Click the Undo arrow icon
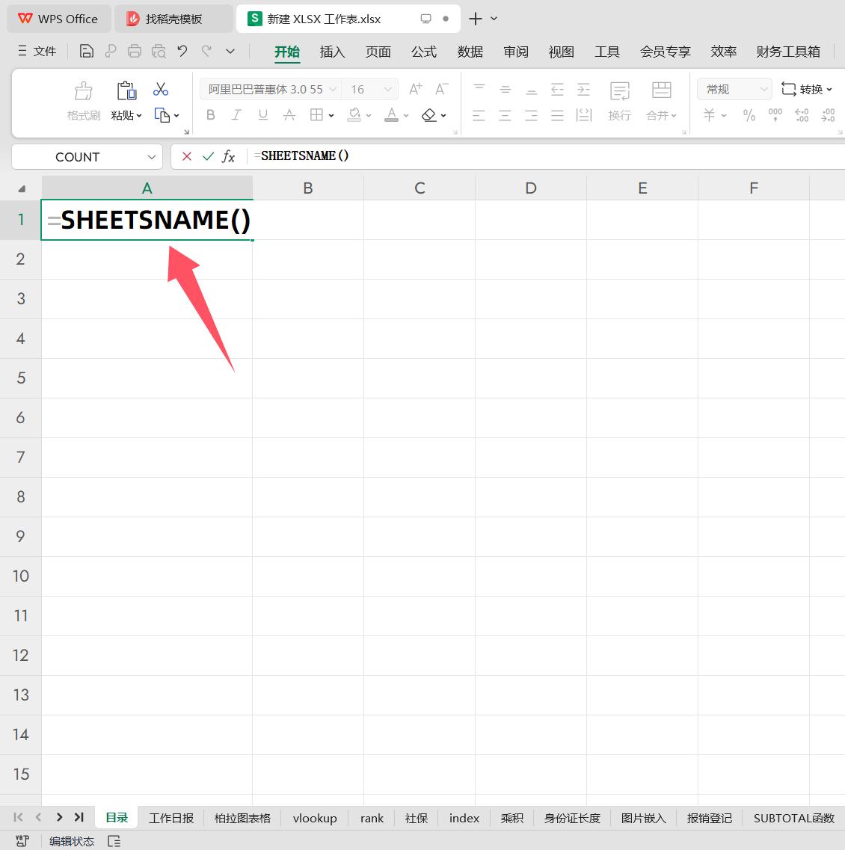The height and width of the screenshot is (850, 845). click(x=182, y=52)
